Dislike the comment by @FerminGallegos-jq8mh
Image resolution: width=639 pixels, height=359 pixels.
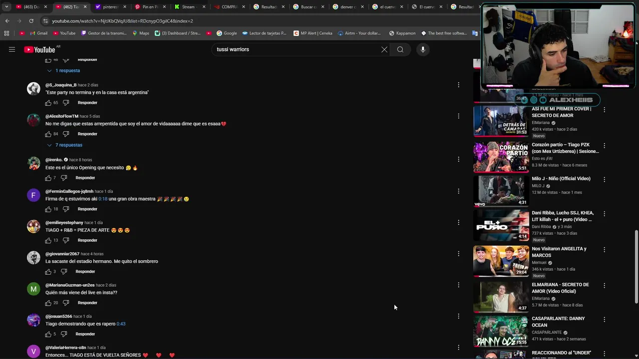pyautogui.click(x=66, y=209)
